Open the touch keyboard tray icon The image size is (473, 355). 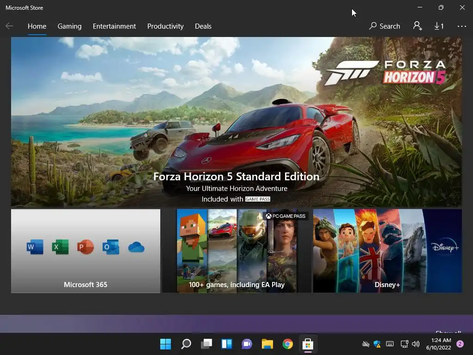coord(390,344)
